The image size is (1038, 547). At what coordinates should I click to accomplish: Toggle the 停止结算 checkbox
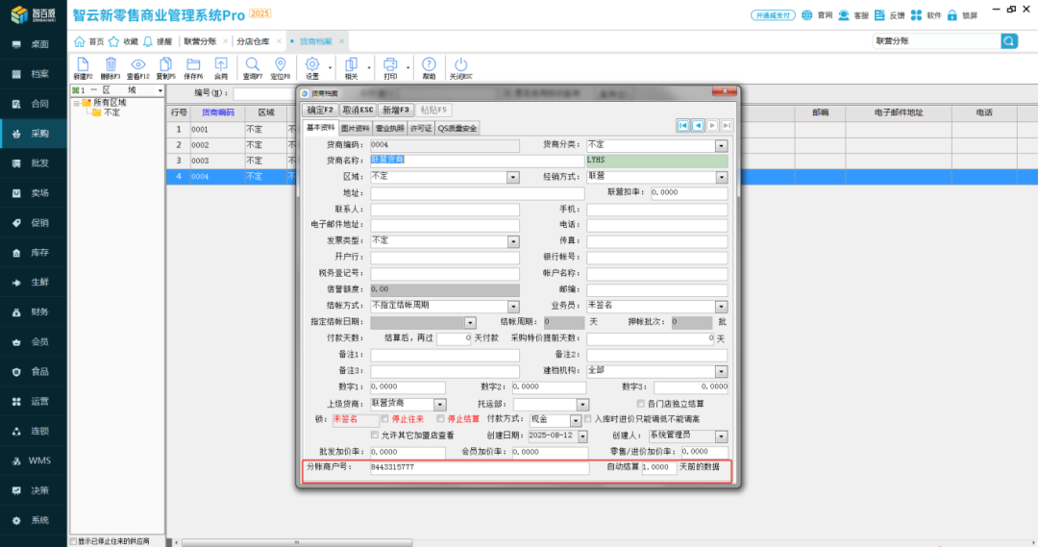tap(440, 419)
